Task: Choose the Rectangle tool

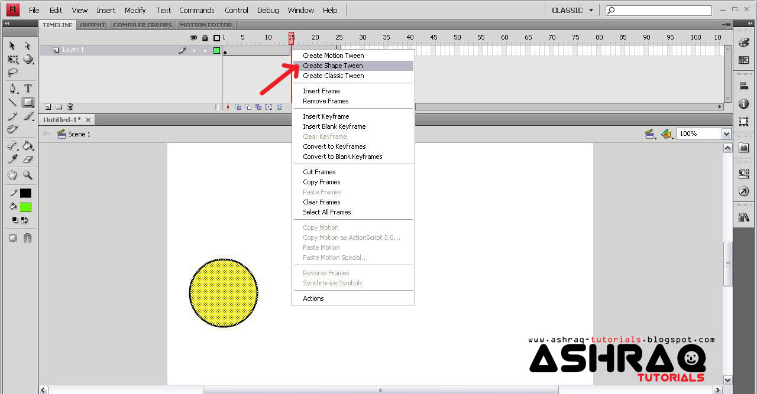Action: point(27,102)
